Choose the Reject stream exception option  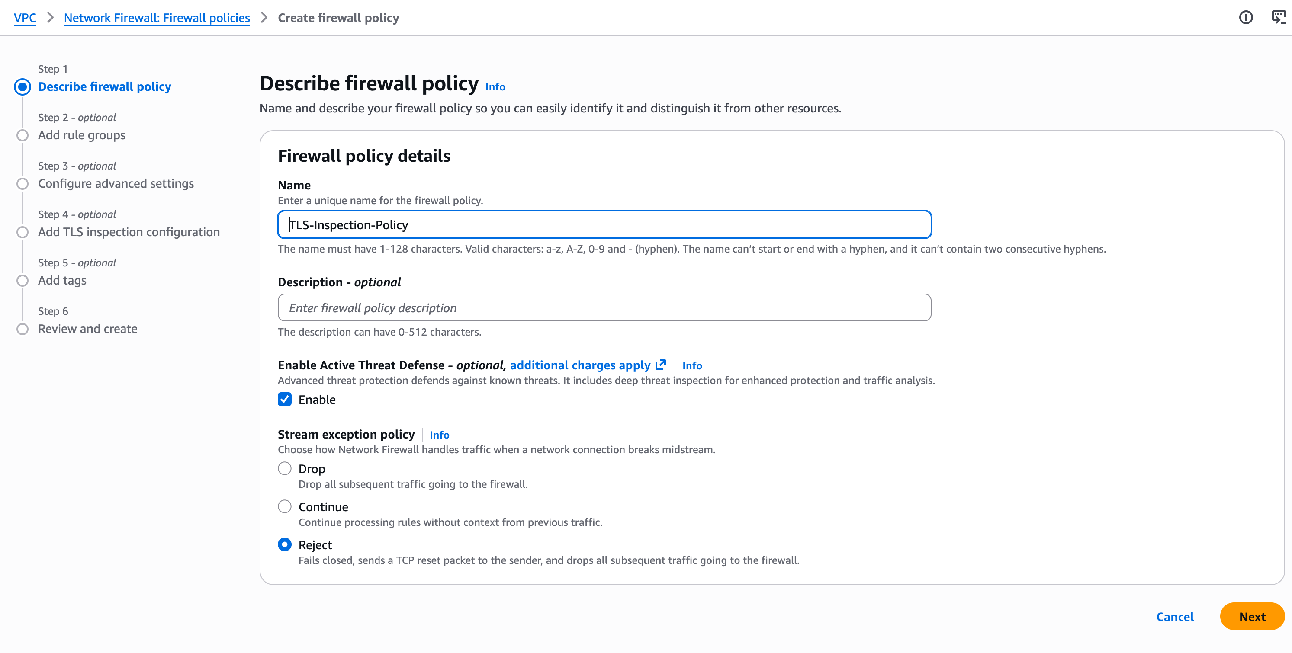click(x=285, y=545)
